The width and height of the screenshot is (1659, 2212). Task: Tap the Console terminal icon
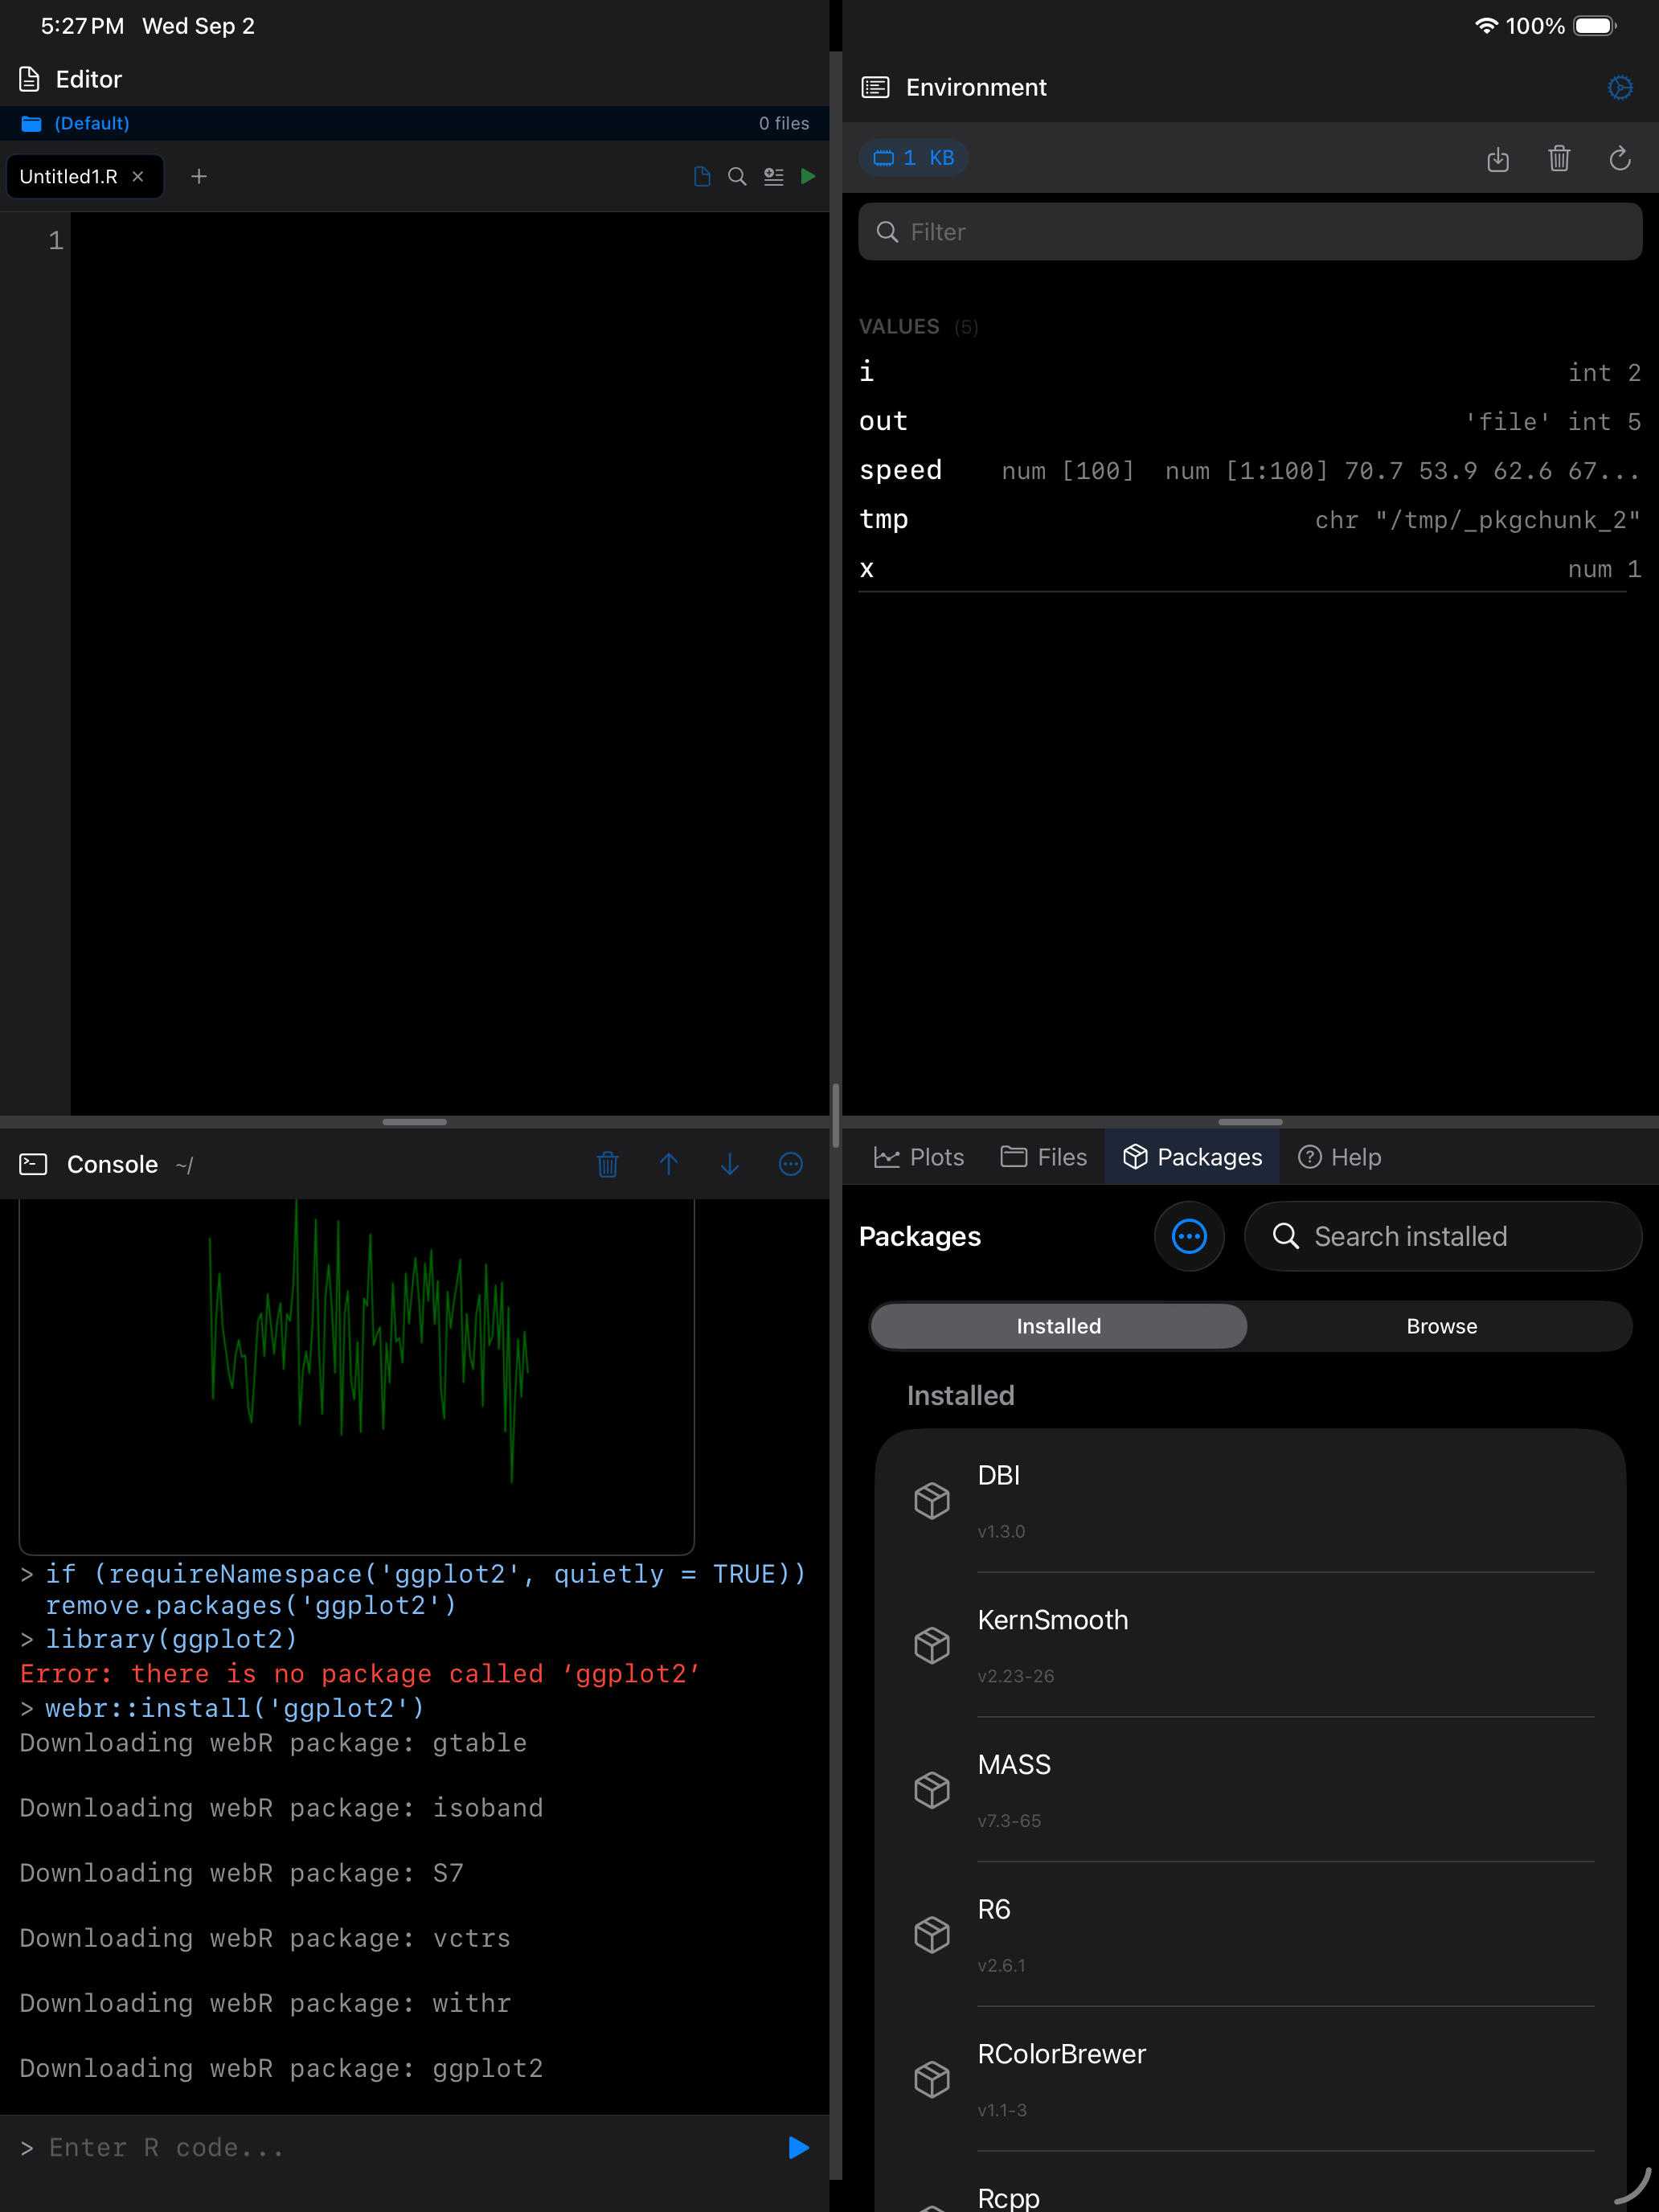coord(33,1164)
